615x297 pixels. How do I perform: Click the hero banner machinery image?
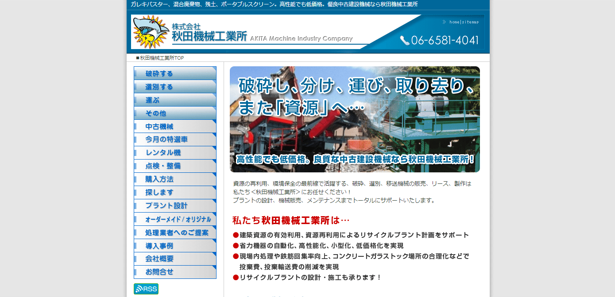point(355,119)
